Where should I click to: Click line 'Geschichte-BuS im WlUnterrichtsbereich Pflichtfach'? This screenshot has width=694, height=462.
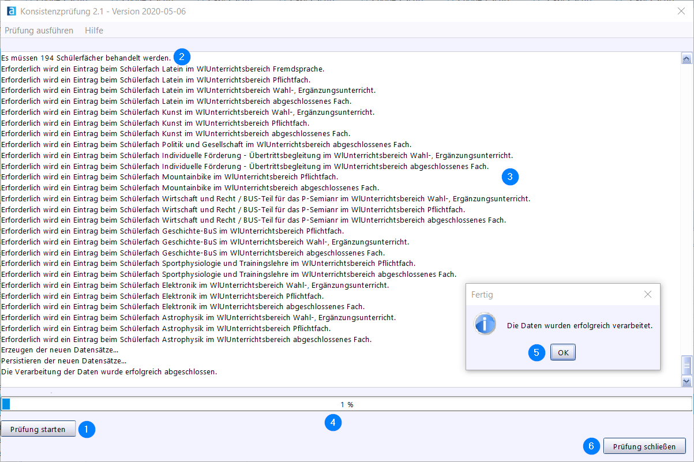click(x=172, y=231)
